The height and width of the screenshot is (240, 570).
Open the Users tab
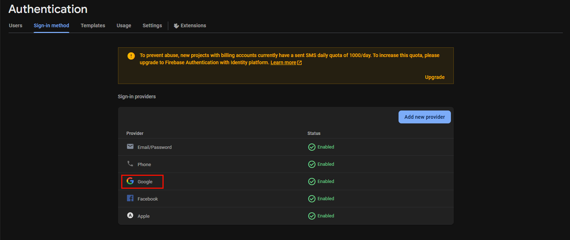click(x=15, y=25)
